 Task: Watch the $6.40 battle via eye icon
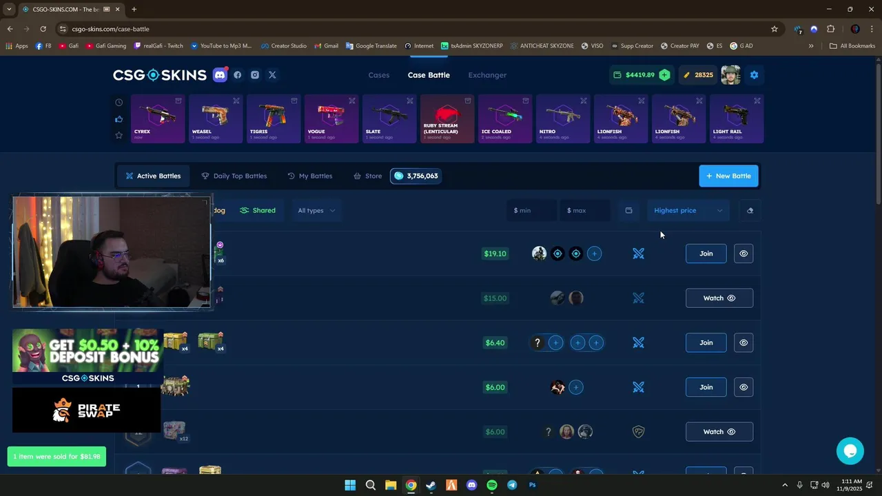click(743, 342)
